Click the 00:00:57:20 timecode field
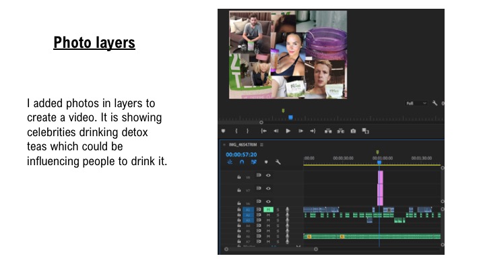 [x=241, y=154]
